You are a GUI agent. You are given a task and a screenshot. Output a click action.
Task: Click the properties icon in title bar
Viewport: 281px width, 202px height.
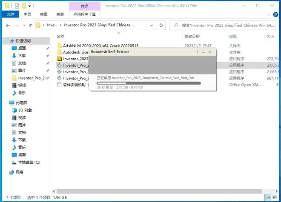click(17, 6)
